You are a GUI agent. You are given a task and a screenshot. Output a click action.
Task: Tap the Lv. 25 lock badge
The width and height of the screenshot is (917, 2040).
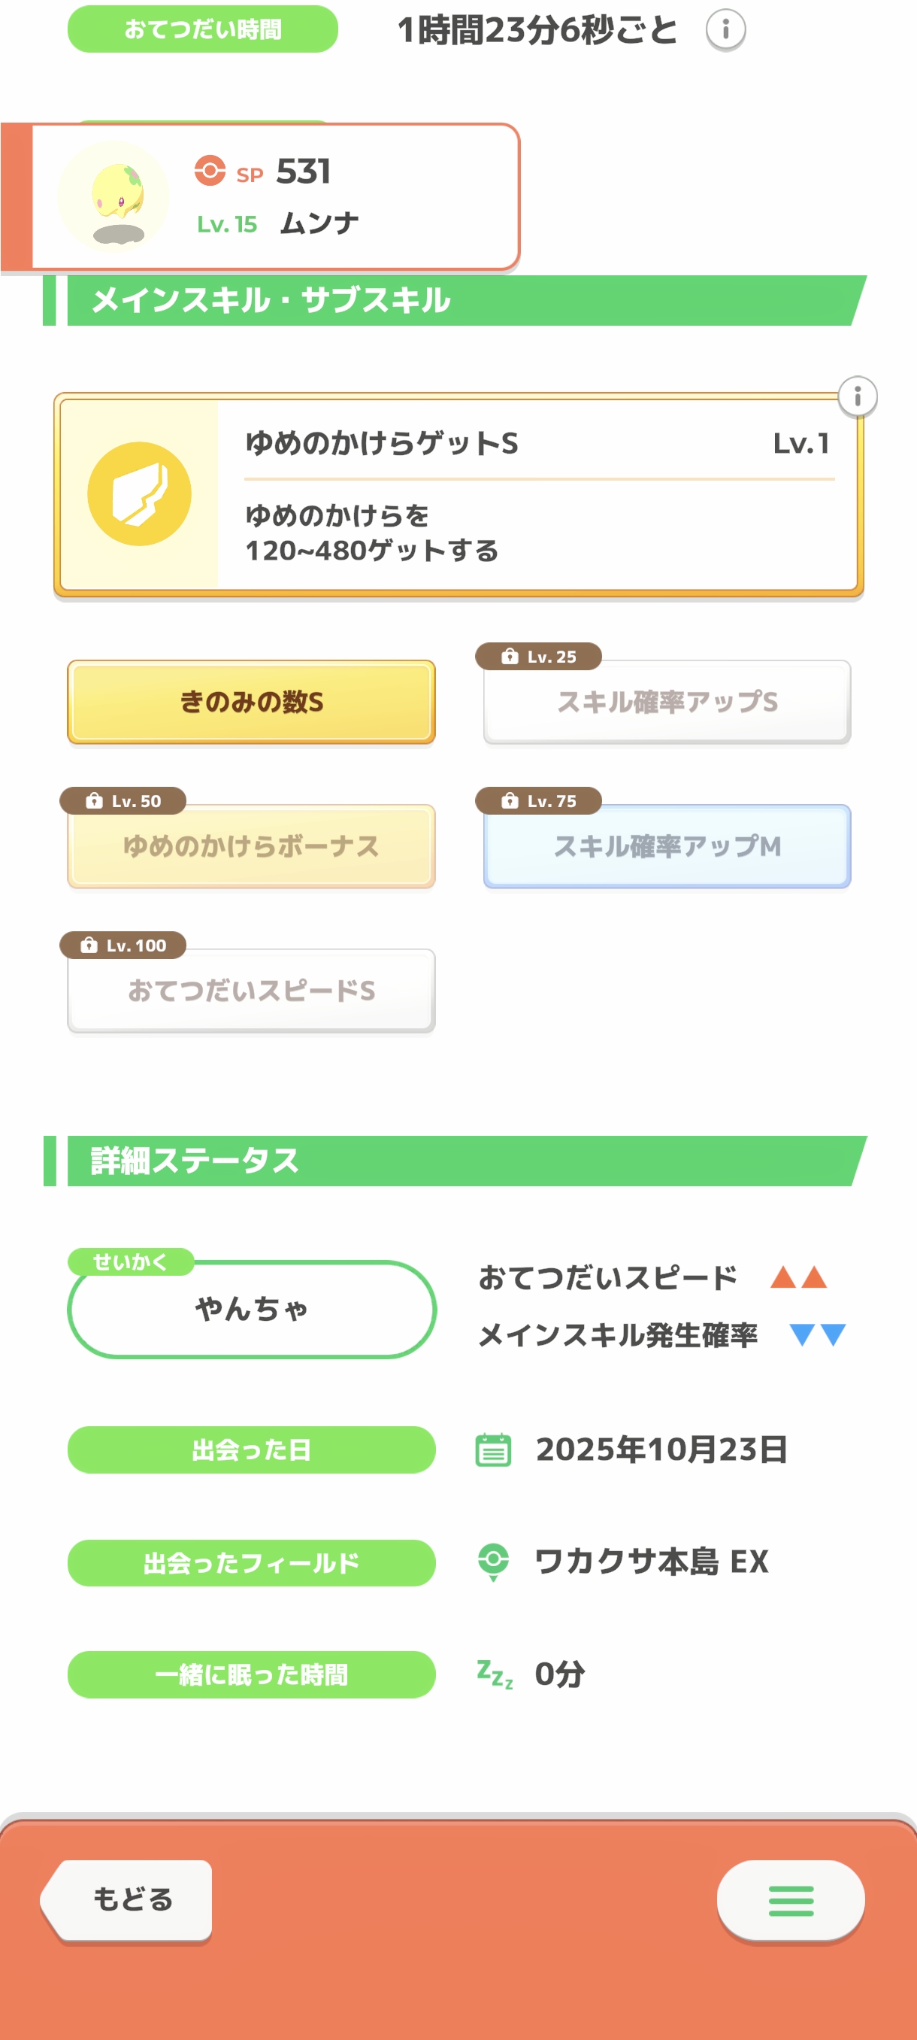click(539, 657)
